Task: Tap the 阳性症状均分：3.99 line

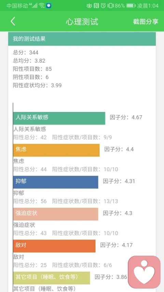Action: coord(37,85)
